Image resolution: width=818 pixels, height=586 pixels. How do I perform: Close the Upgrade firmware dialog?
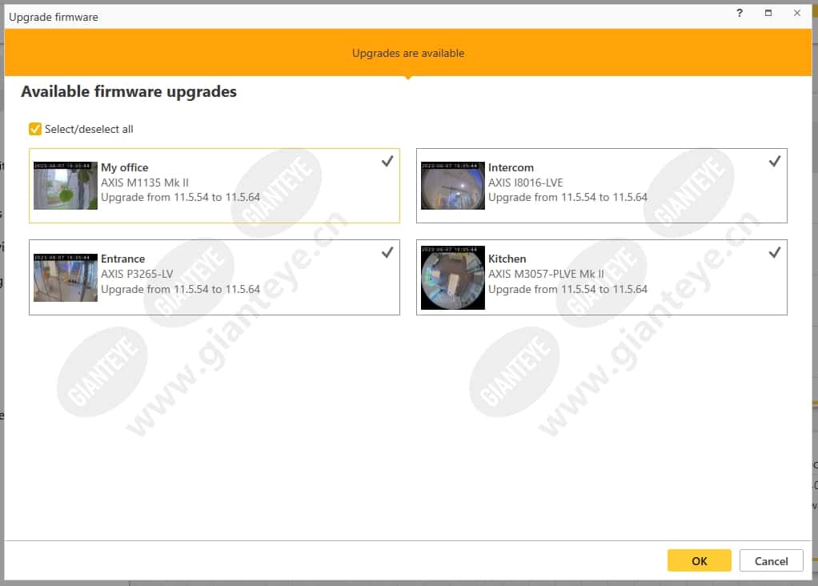(796, 13)
